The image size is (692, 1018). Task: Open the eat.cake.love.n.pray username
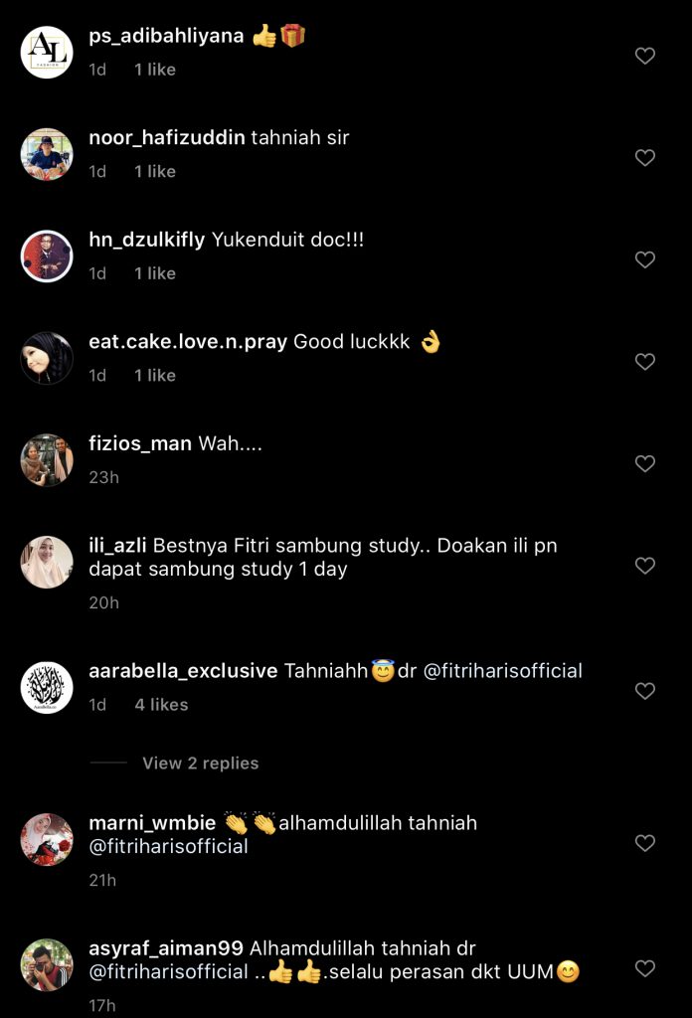[188, 342]
